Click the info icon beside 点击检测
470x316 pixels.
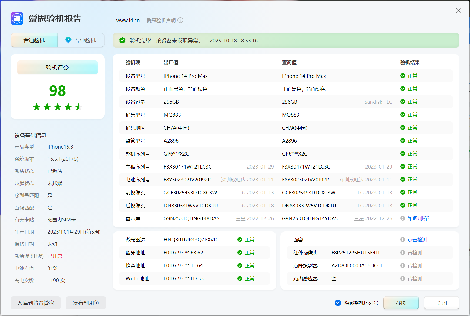[402, 240]
